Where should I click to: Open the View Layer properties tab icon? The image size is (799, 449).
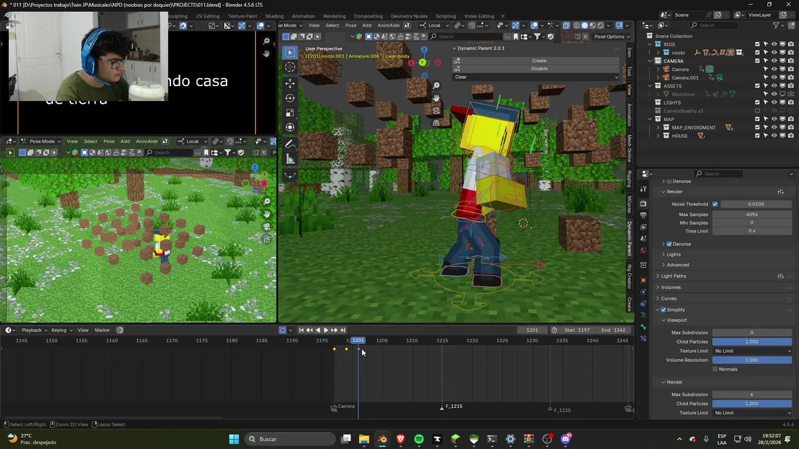pyautogui.click(x=644, y=227)
